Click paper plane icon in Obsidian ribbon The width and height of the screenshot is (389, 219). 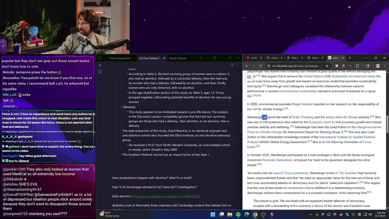pyautogui.click(x=100, y=65)
